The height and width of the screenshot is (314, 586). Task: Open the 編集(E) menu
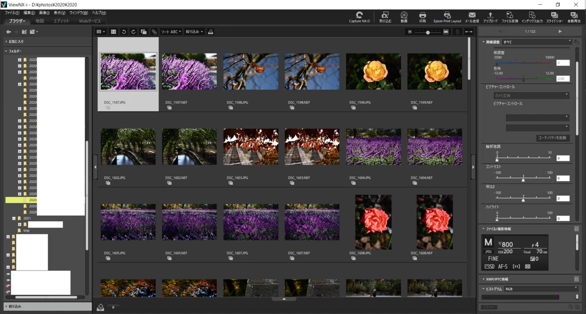29,13
